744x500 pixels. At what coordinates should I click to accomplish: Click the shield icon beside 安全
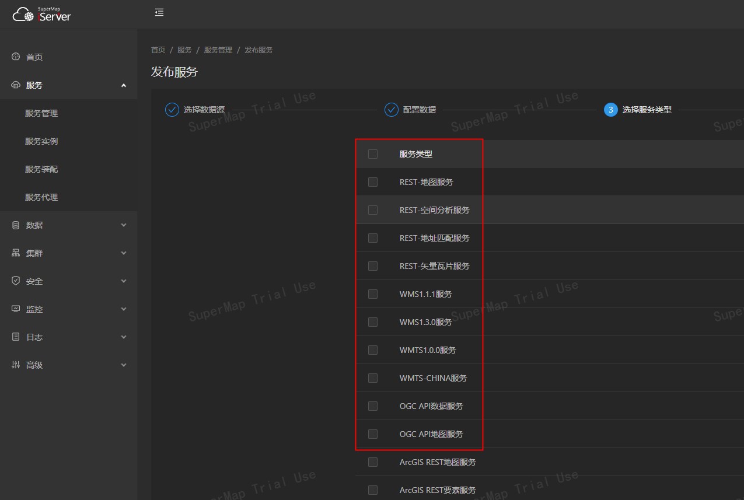pyautogui.click(x=16, y=281)
